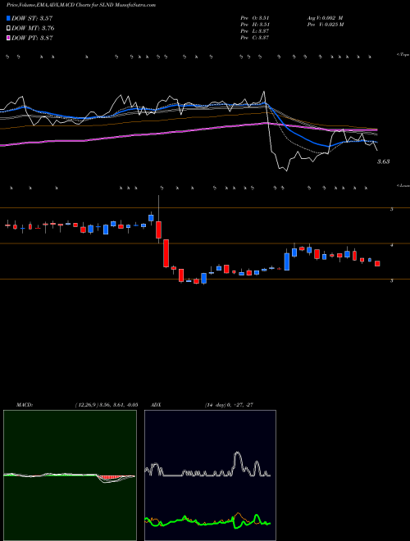Click the tall red candle after the price peak

(x=166, y=253)
